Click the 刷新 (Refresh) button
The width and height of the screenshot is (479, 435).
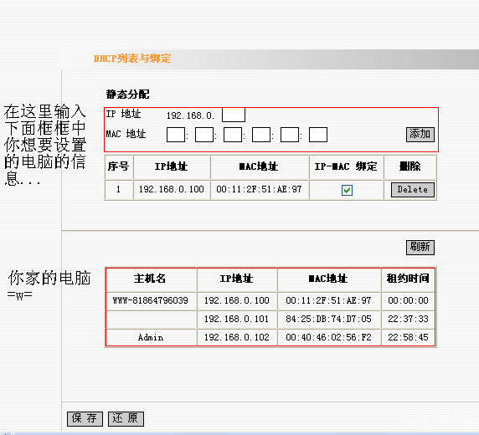tap(420, 247)
